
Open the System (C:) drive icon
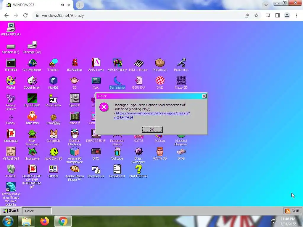click(11, 46)
